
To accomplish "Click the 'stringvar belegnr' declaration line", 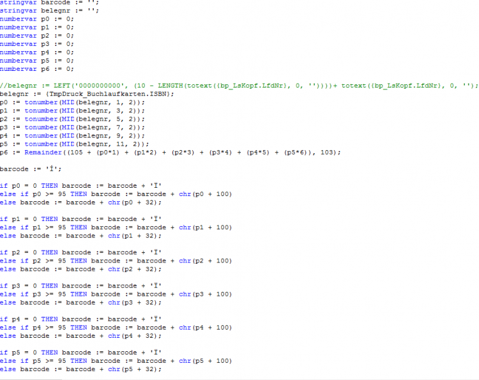I will click(x=49, y=11).
